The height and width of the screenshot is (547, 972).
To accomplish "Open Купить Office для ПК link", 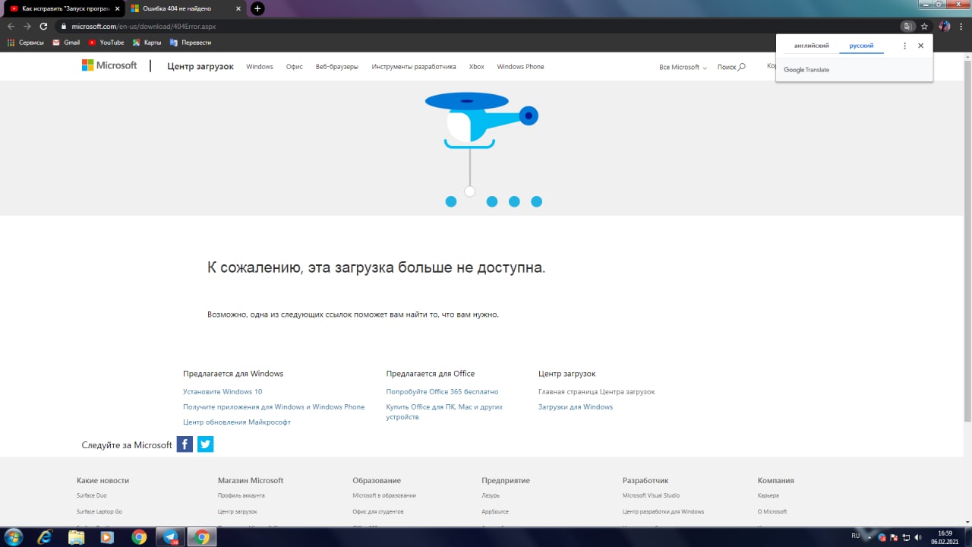I will 444,412.
